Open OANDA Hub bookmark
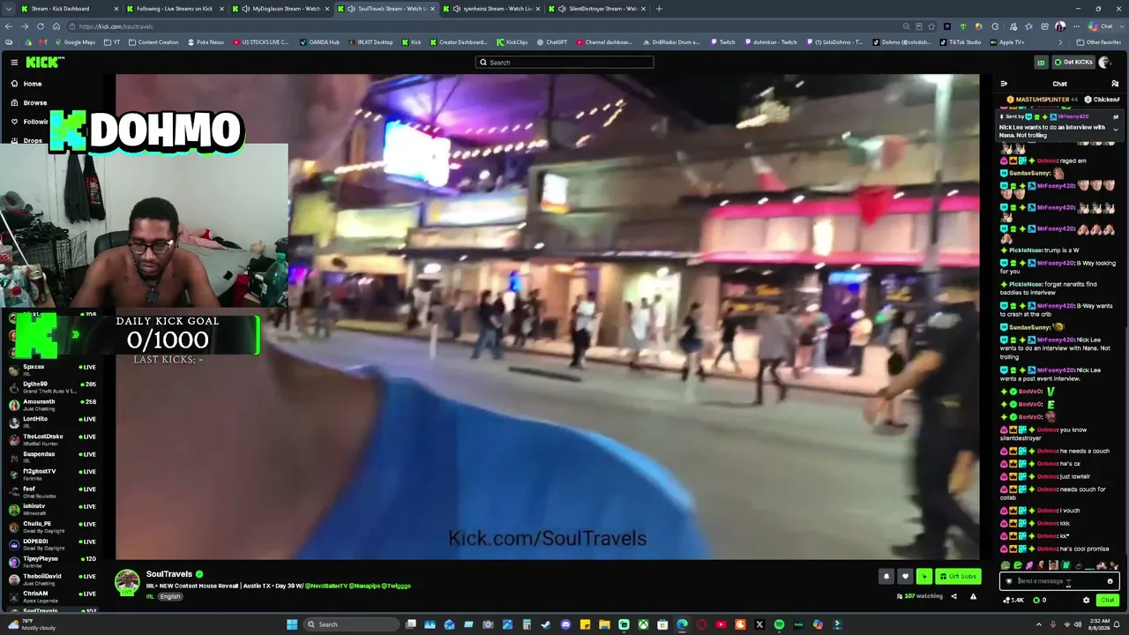1129x635 pixels. pyautogui.click(x=319, y=42)
